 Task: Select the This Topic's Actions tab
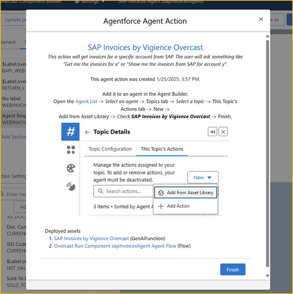(162, 149)
